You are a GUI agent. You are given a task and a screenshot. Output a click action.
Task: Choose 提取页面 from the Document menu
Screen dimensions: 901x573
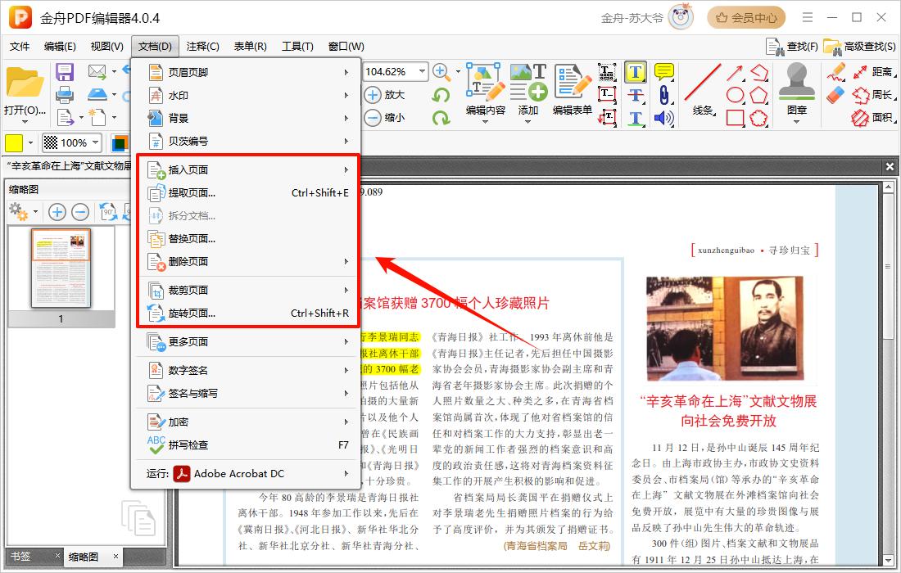(x=192, y=193)
